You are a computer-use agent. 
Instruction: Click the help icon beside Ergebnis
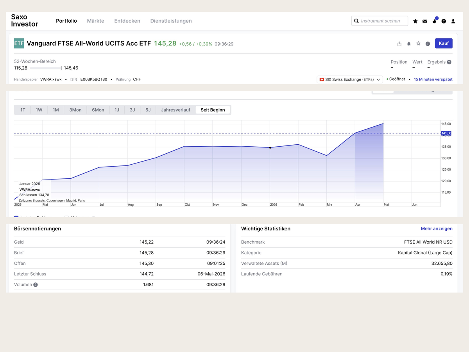click(449, 62)
